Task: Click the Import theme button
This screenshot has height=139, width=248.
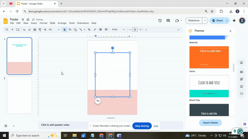Action: pyautogui.click(x=210, y=123)
